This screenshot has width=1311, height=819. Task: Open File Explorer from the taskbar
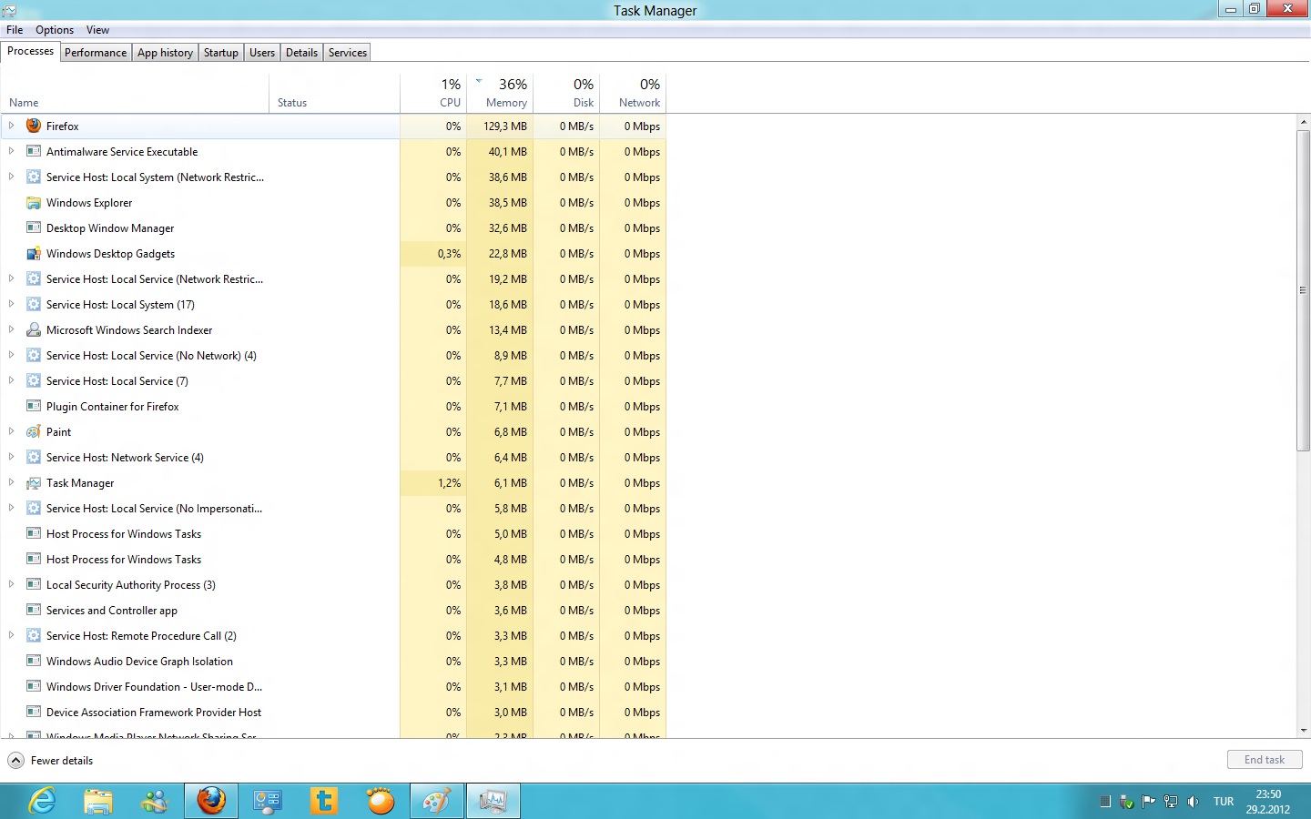[x=98, y=801]
